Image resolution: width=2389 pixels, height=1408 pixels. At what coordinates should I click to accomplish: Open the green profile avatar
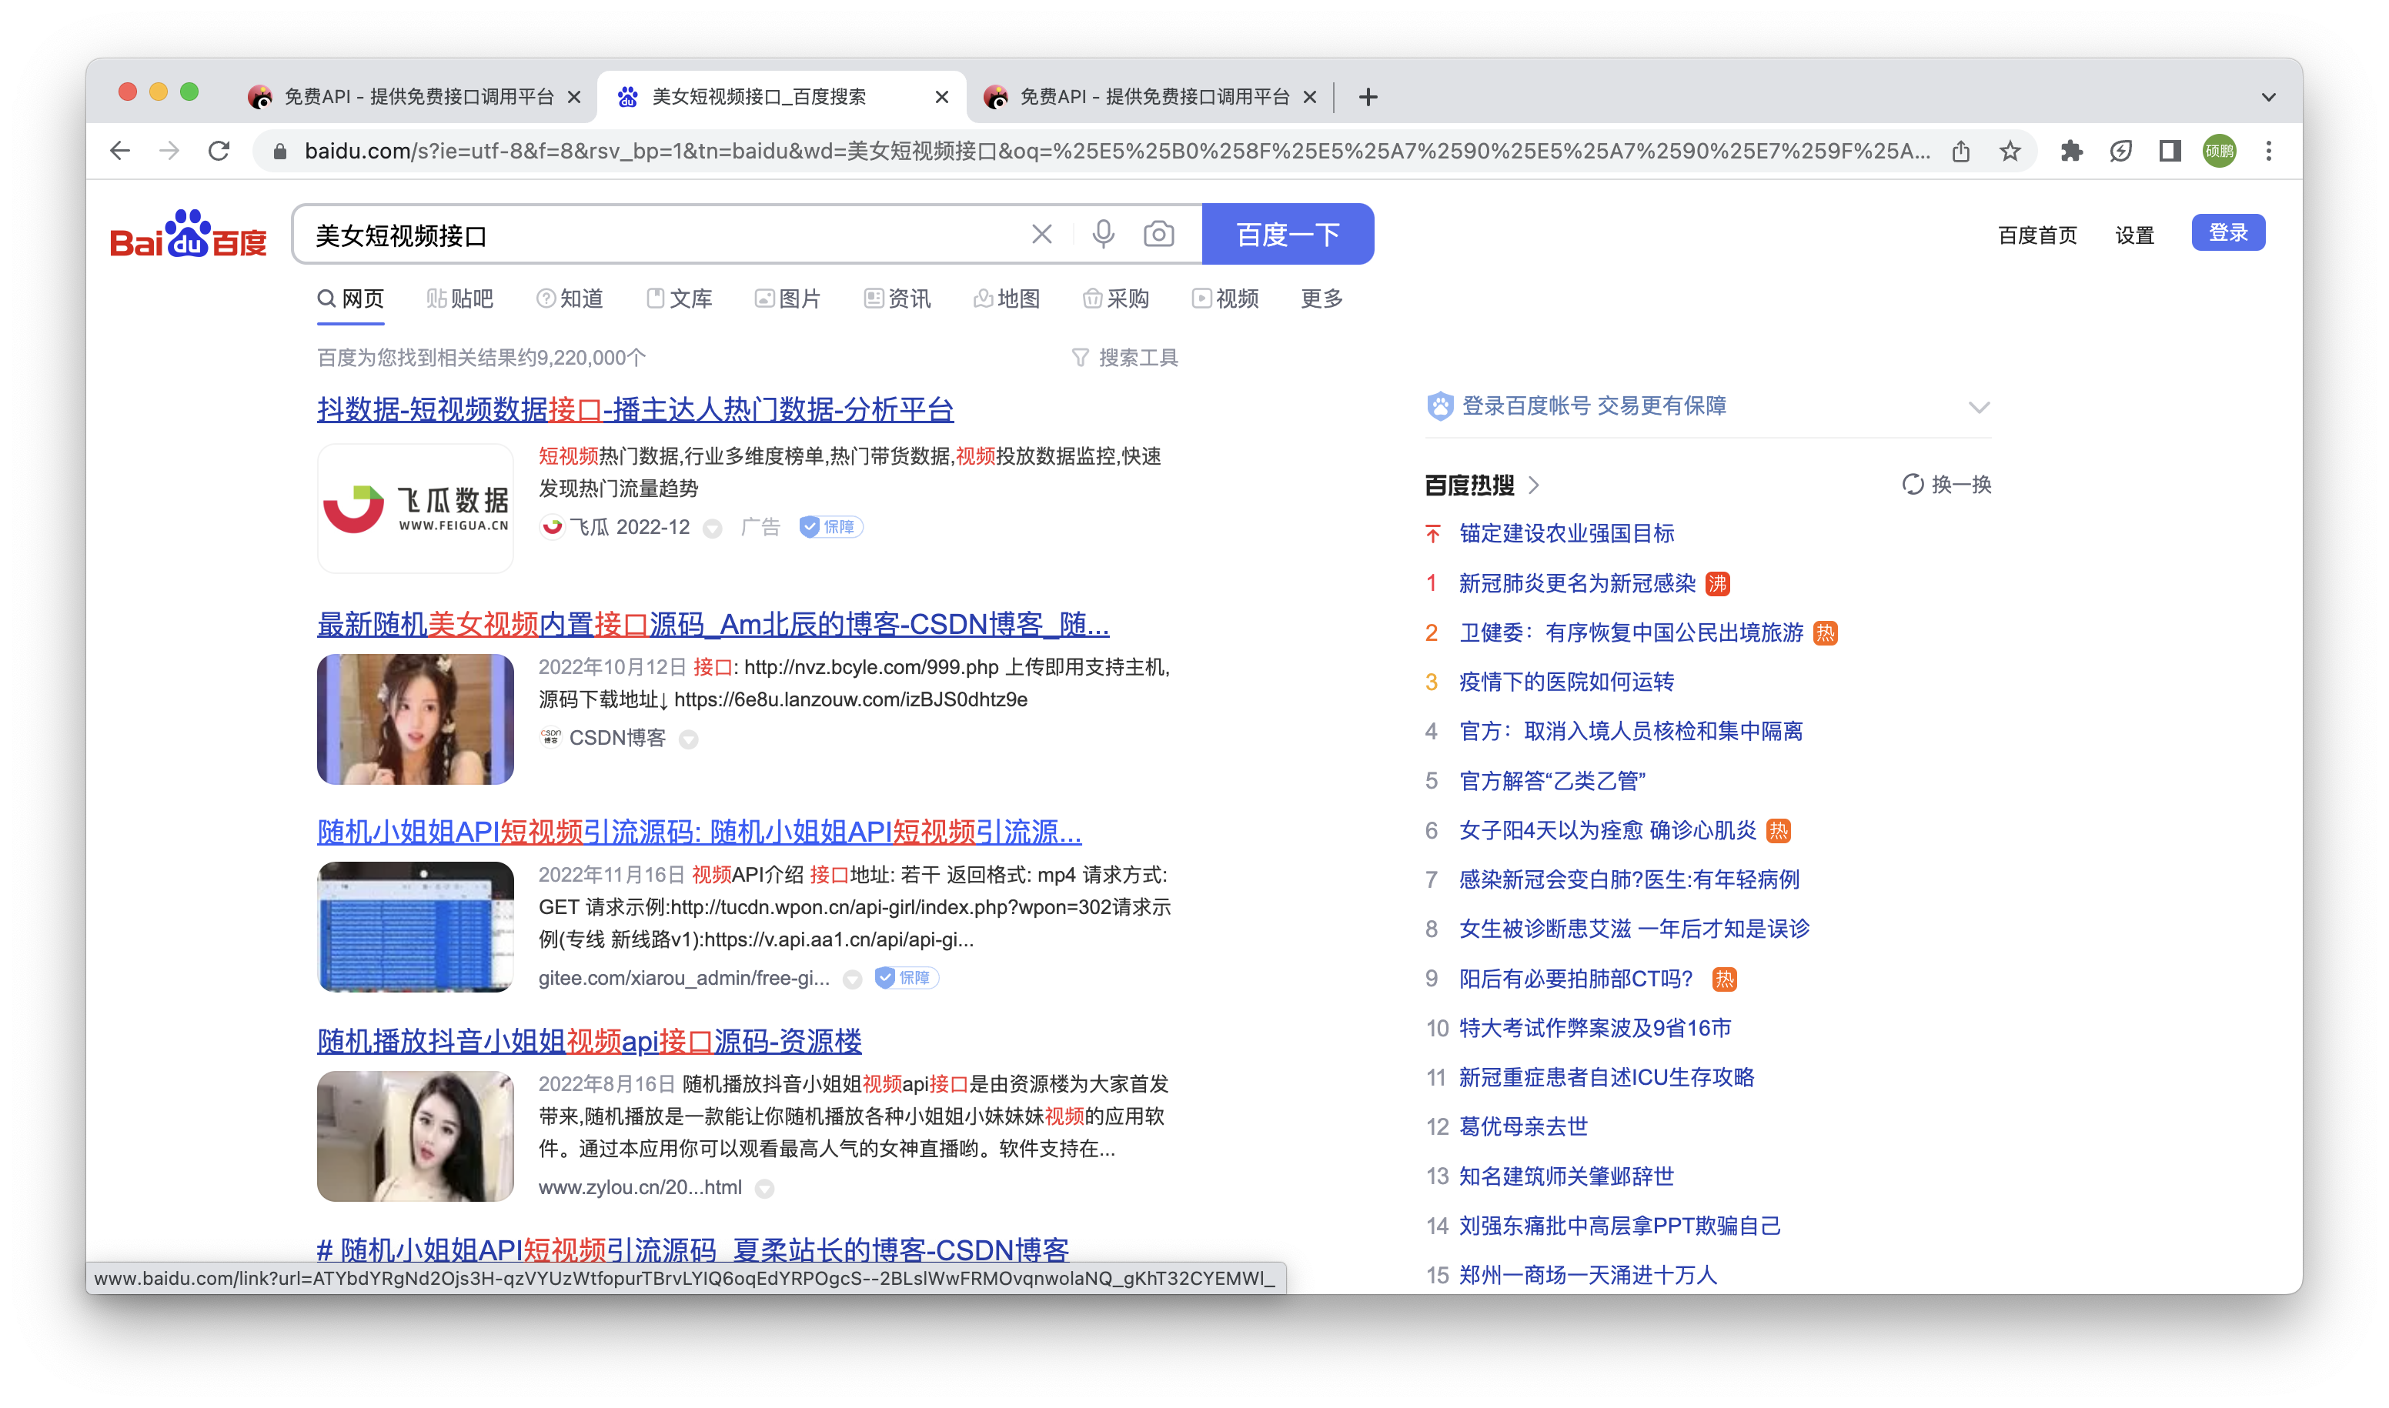point(2219,151)
